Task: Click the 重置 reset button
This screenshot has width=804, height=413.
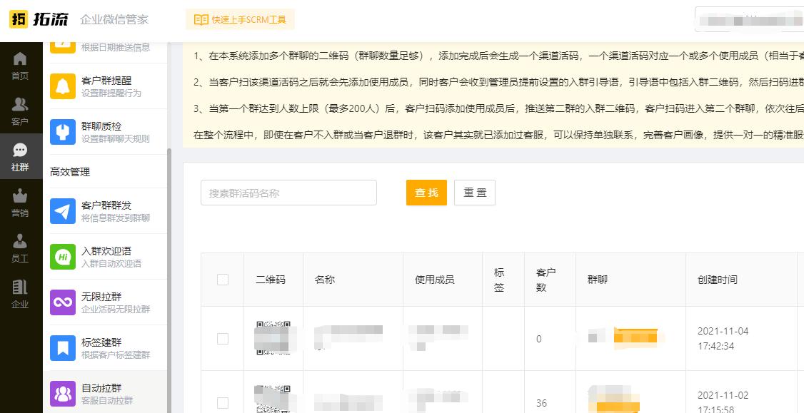Action: [x=474, y=193]
